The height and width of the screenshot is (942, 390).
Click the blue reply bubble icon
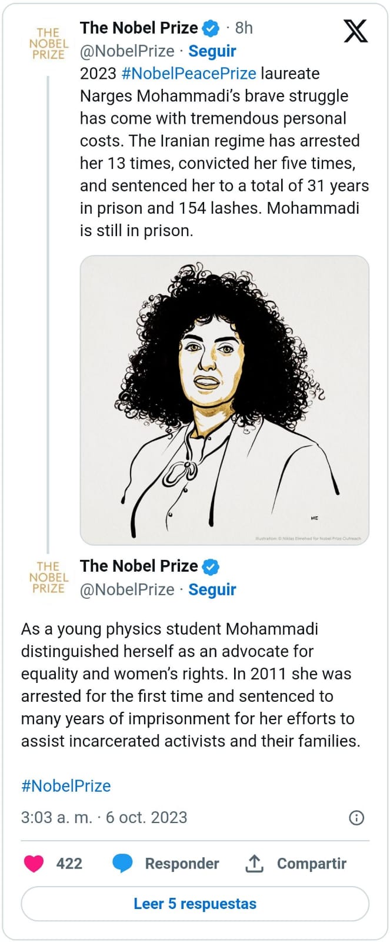pos(122,864)
